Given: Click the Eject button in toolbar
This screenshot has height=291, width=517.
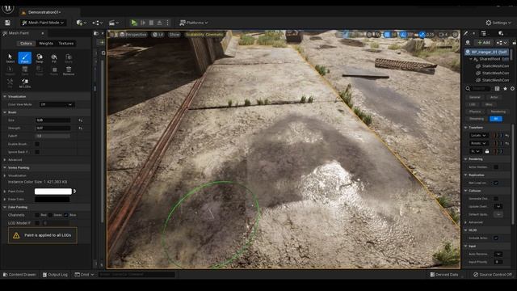Looking at the screenshot, I should click(160, 23).
